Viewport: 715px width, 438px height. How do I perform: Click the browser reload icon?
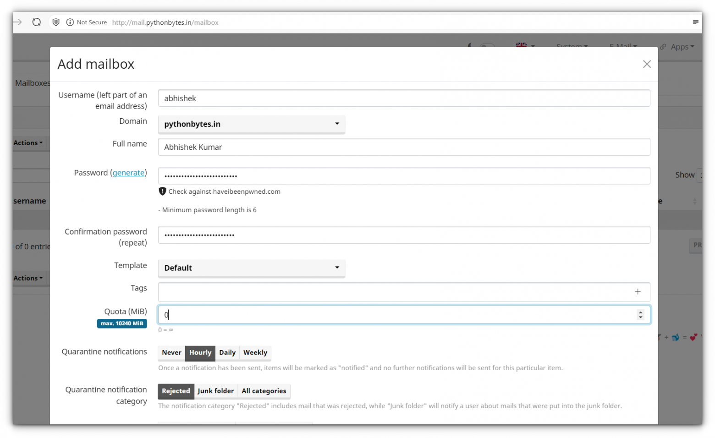(37, 22)
